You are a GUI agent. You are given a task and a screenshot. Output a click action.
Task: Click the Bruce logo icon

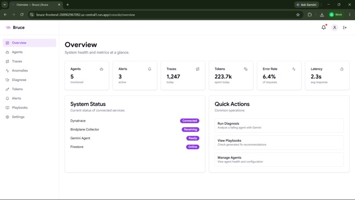coord(8,27)
